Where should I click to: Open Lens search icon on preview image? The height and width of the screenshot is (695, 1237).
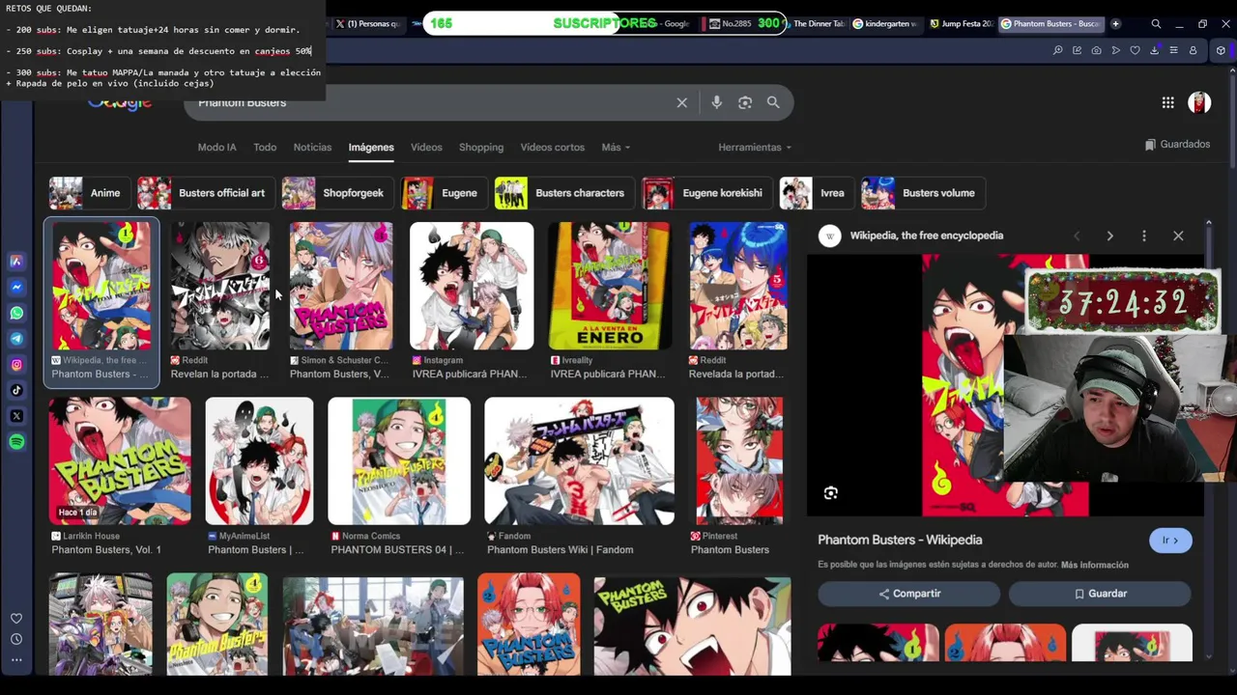830,493
